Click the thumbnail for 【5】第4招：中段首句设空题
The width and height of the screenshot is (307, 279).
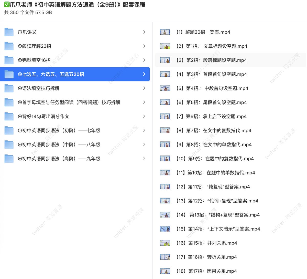165,88
